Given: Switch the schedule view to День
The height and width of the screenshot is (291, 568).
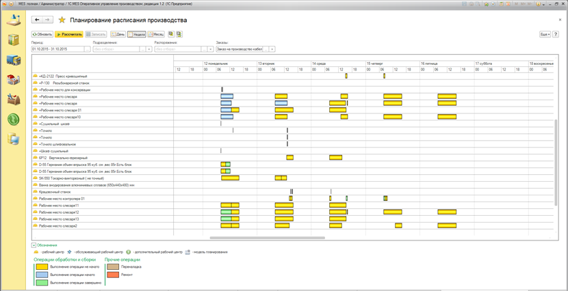Looking at the screenshot, I should (118, 34).
